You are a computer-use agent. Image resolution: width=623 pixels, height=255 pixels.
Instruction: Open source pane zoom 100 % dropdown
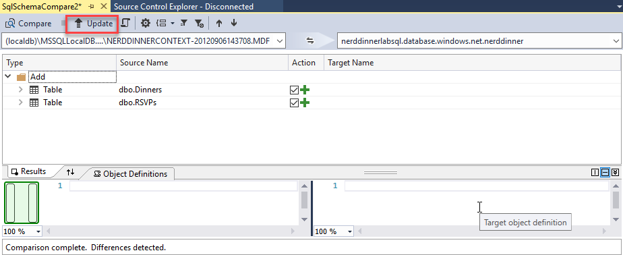click(38, 231)
